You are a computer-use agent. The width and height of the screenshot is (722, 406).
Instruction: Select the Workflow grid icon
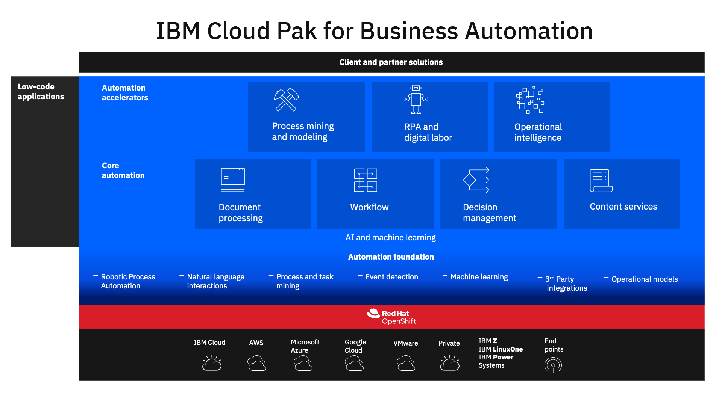366,180
